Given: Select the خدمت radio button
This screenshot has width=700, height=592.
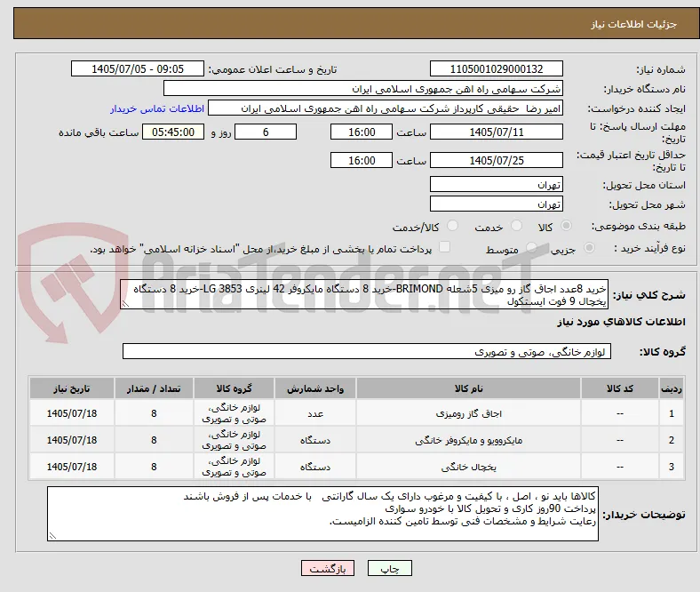Looking at the screenshot, I should (x=516, y=226).
